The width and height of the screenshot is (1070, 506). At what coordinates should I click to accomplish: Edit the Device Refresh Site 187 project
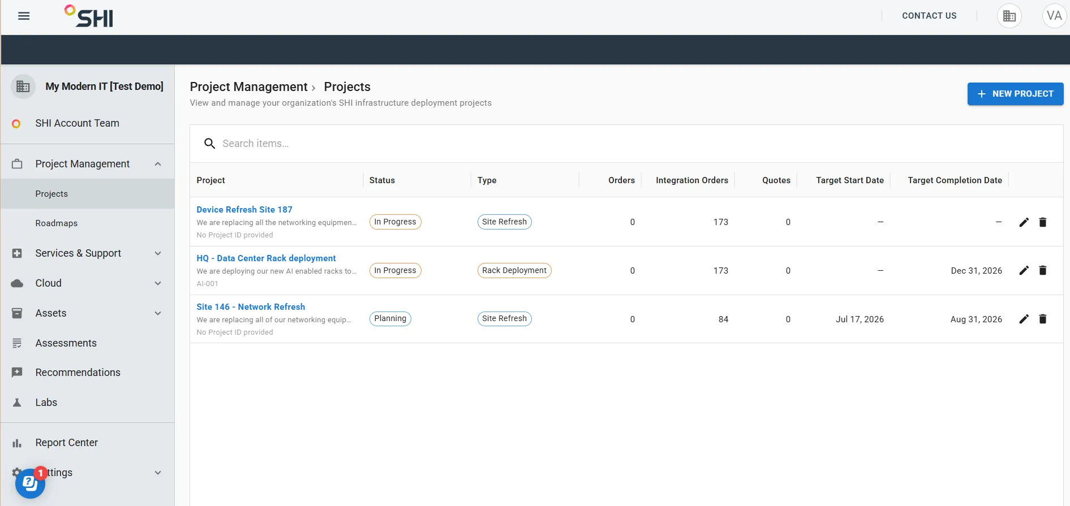(x=1024, y=222)
